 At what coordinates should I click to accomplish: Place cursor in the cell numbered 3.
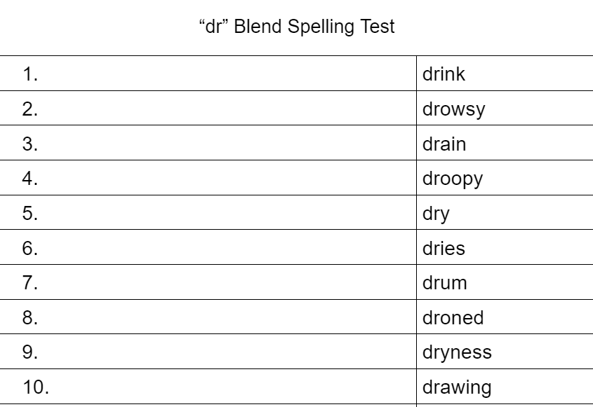pos(211,144)
